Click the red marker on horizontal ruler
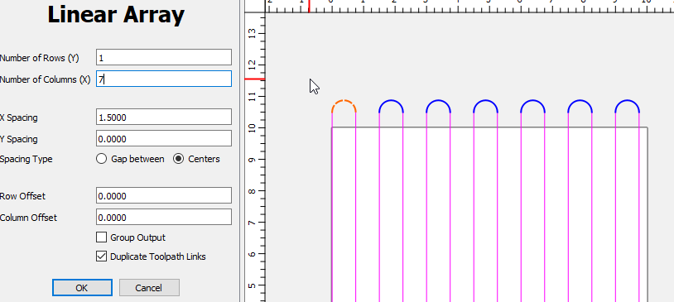The image size is (674, 302). pyautogui.click(x=309, y=6)
